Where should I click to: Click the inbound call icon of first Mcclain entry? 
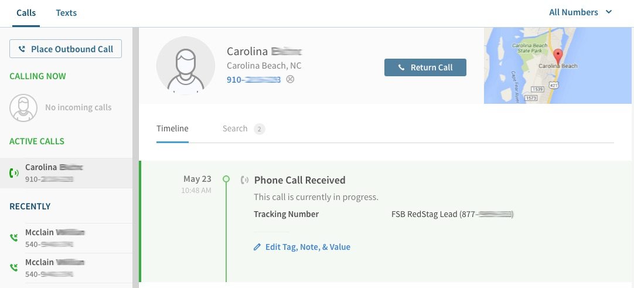tap(13, 238)
